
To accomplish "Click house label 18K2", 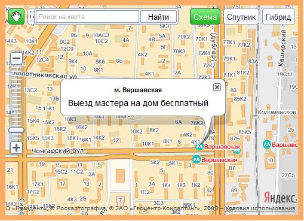I will click(60, 129).
